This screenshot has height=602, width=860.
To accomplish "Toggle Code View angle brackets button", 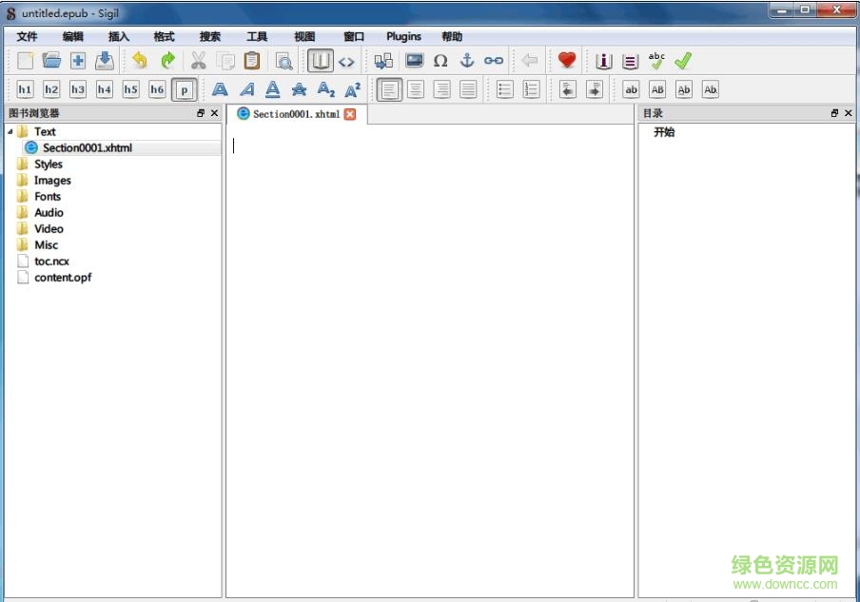I will [346, 61].
